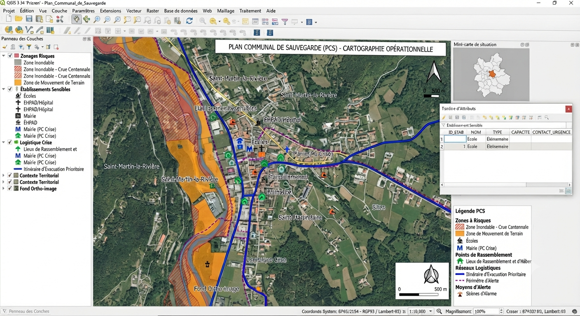Click Remove Layer icon in layers panel
This screenshot has width=580, height=316.
point(56,47)
